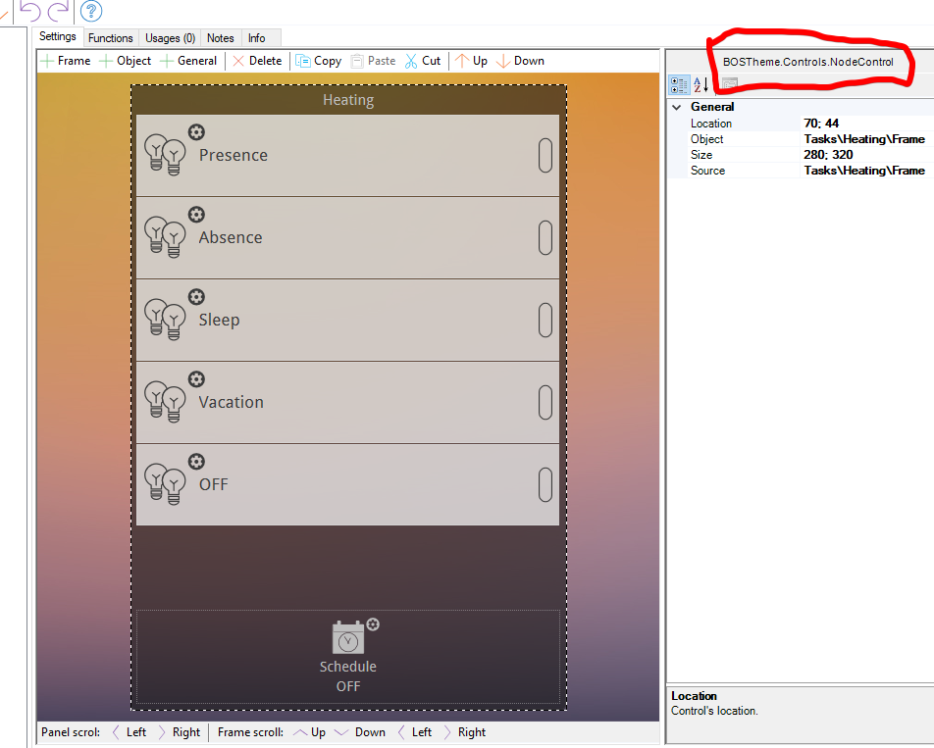The width and height of the screenshot is (934, 748).
Task: Click the help question mark icon
Action: pyautogui.click(x=91, y=12)
